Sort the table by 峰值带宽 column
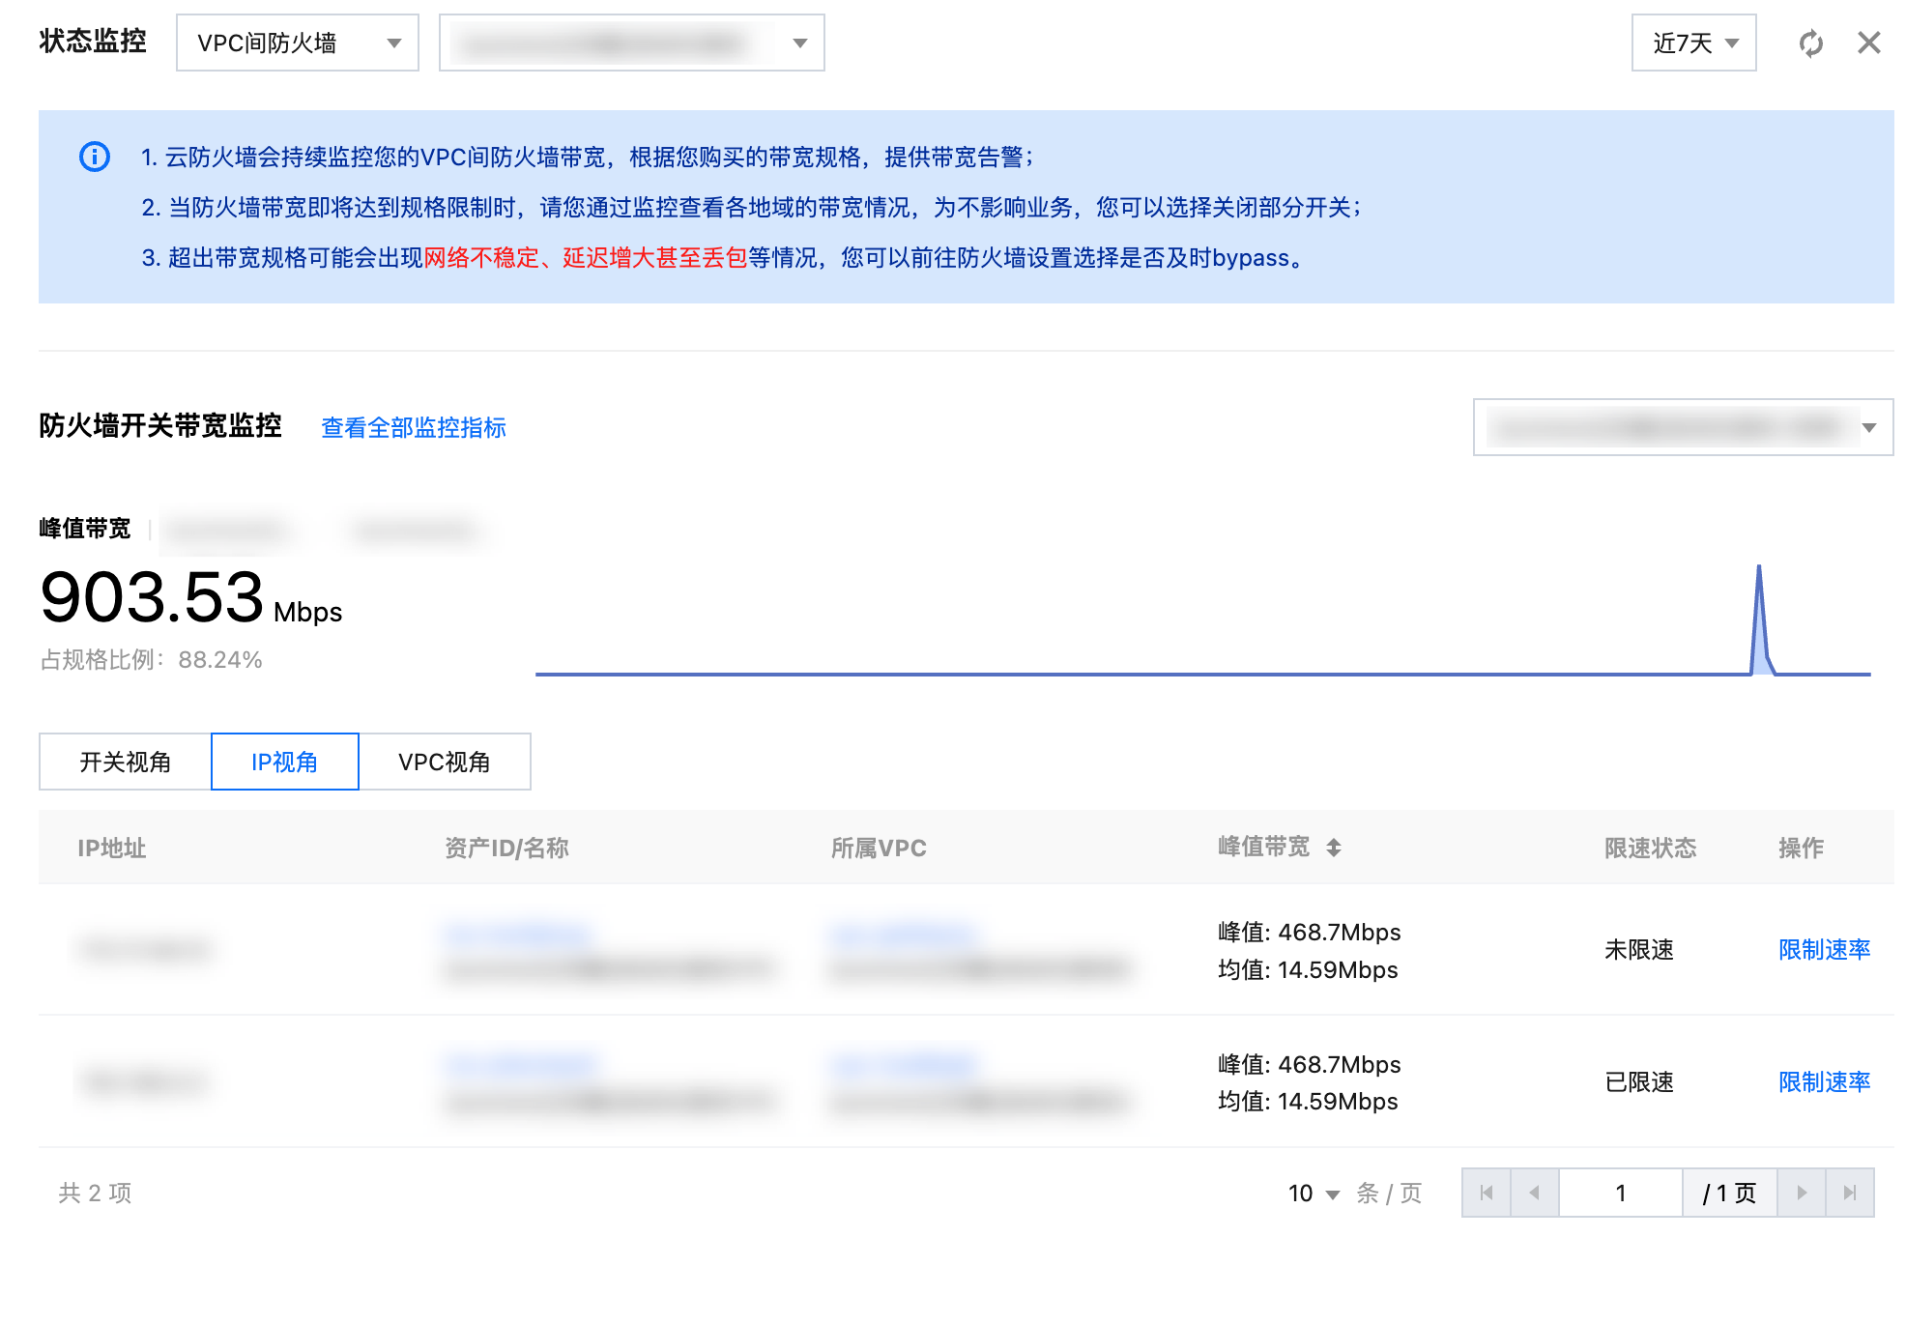The width and height of the screenshot is (1906, 1324). tap(1334, 848)
